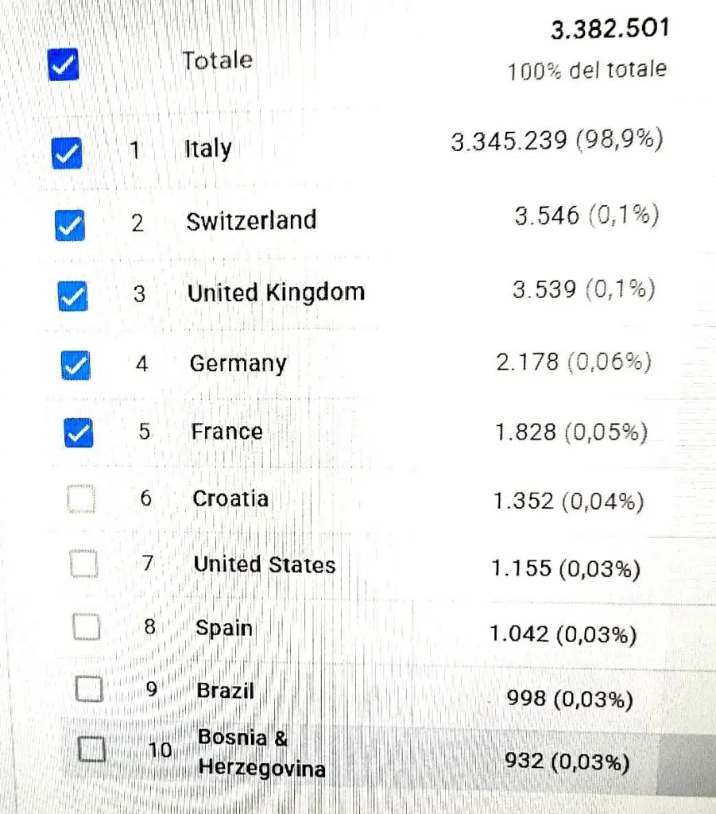716x814 pixels.
Task: Click the Totale row label
Action: click(x=218, y=60)
